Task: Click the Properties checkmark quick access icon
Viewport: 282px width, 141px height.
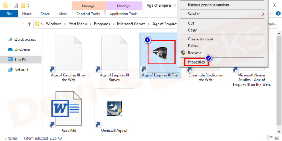Action: pos(16,6)
